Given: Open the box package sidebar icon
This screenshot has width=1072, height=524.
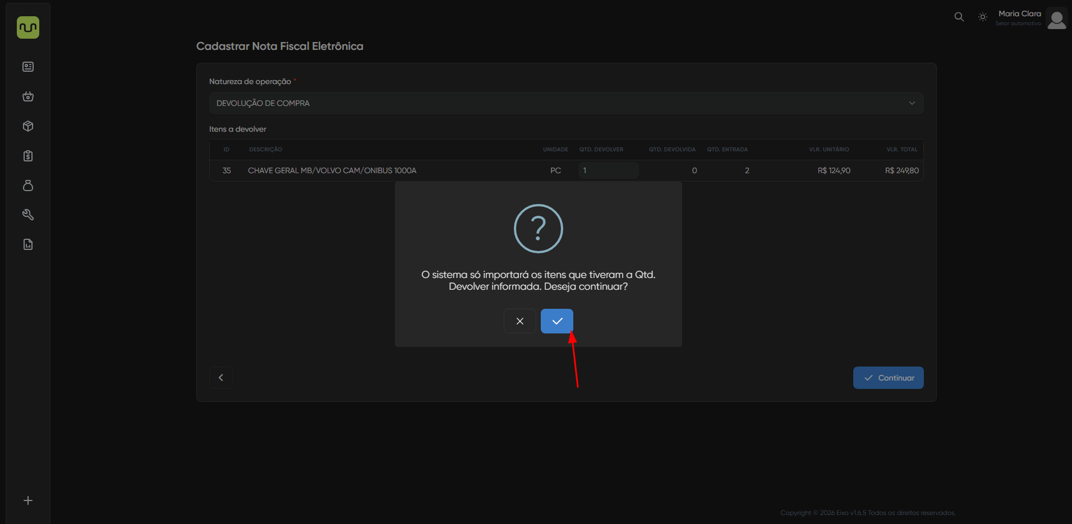Looking at the screenshot, I should [28, 126].
